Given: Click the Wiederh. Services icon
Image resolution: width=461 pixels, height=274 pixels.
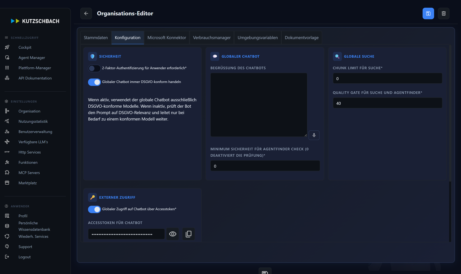Looking at the screenshot, I should (x=7, y=236).
